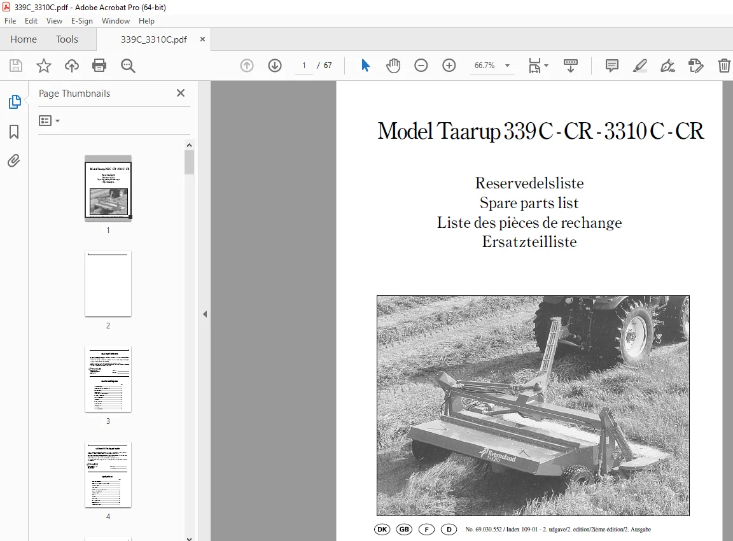
Task: Select page 2 thumbnail
Action: coord(108,284)
